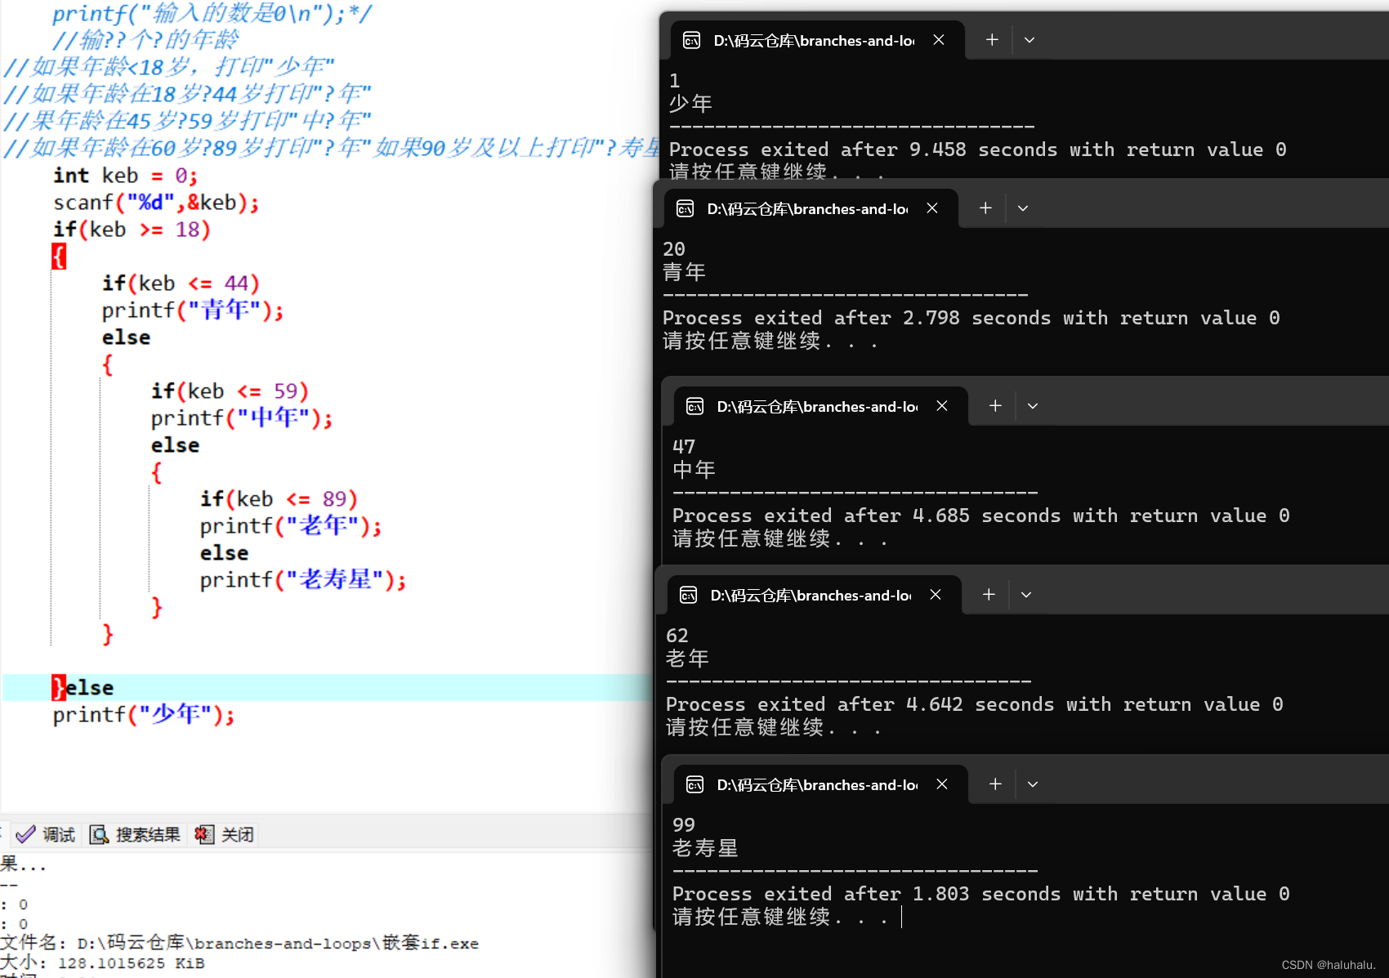This screenshot has width=1389, height=978.
Task: Expand the tab dropdown in the 少年 terminal window
Action: 1029,39
